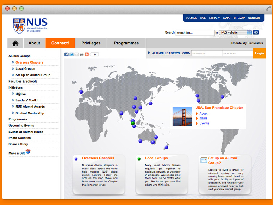Screen dimensions: 273x205
Task: Open more sharing options plus icon
Action: pos(87,54)
